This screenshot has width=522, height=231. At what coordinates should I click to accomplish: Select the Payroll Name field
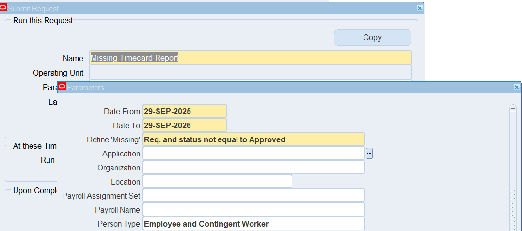pyautogui.click(x=253, y=210)
